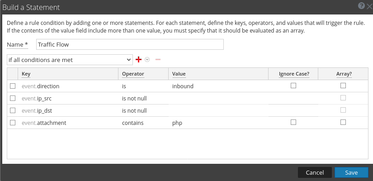Open the help question mark icon
Image resolution: width=373 pixels, height=181 pixels.
click(x=361, y=5)
